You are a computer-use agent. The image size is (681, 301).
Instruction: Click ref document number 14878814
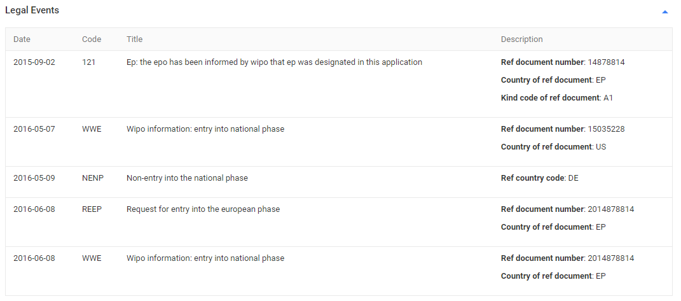pos(563,62)
